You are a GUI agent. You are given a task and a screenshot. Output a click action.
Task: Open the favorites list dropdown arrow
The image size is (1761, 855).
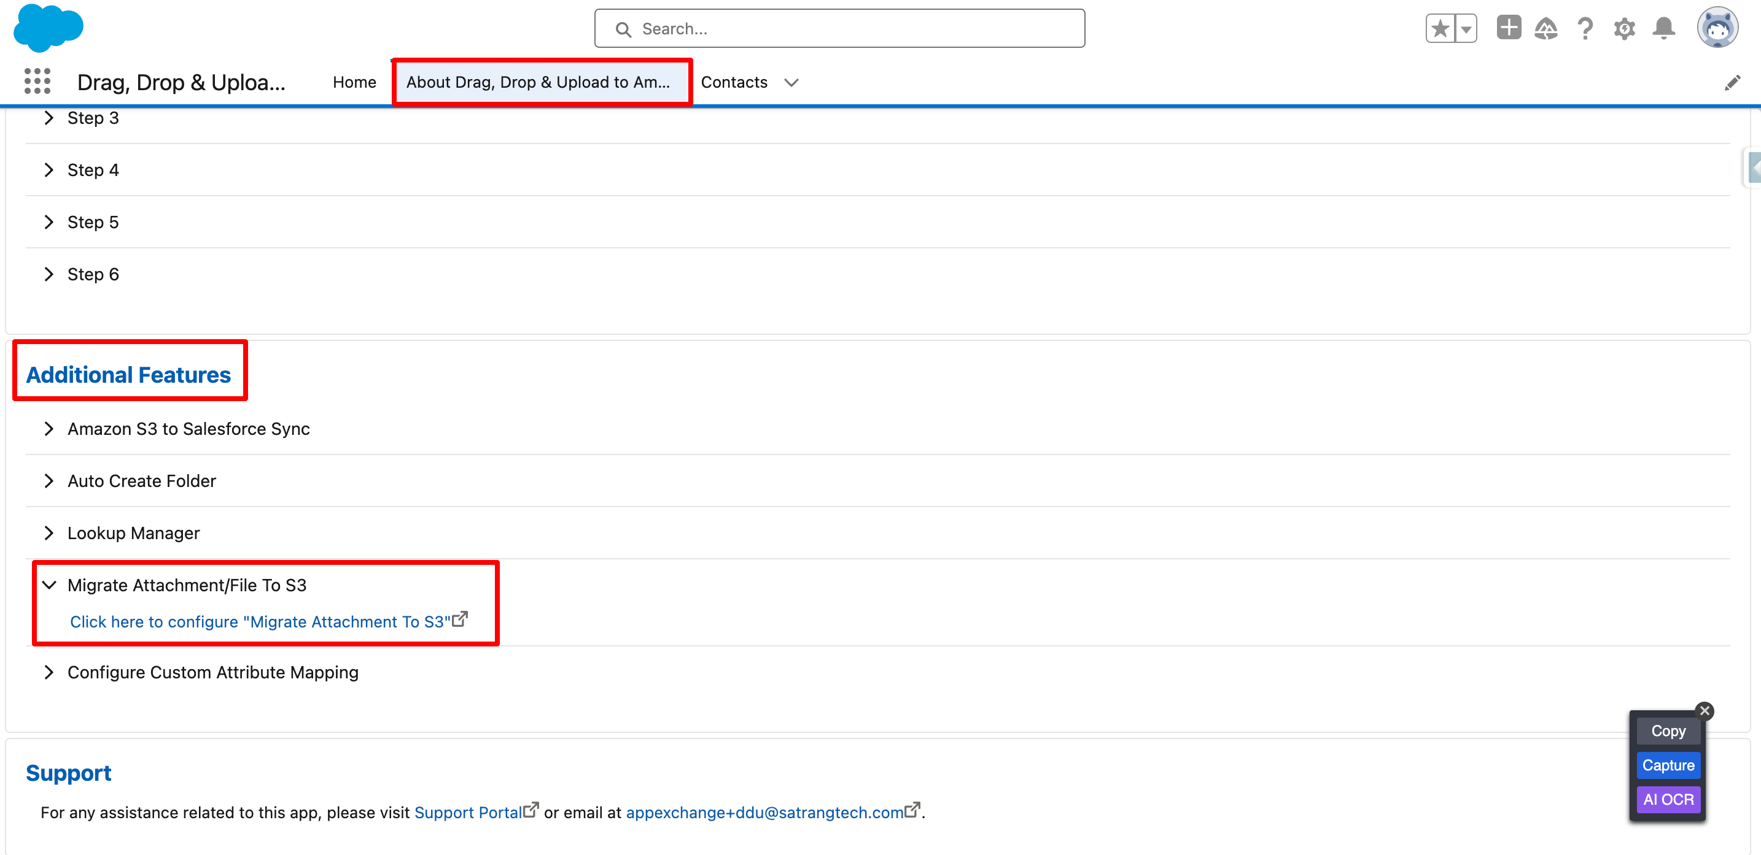[1466, 29]
